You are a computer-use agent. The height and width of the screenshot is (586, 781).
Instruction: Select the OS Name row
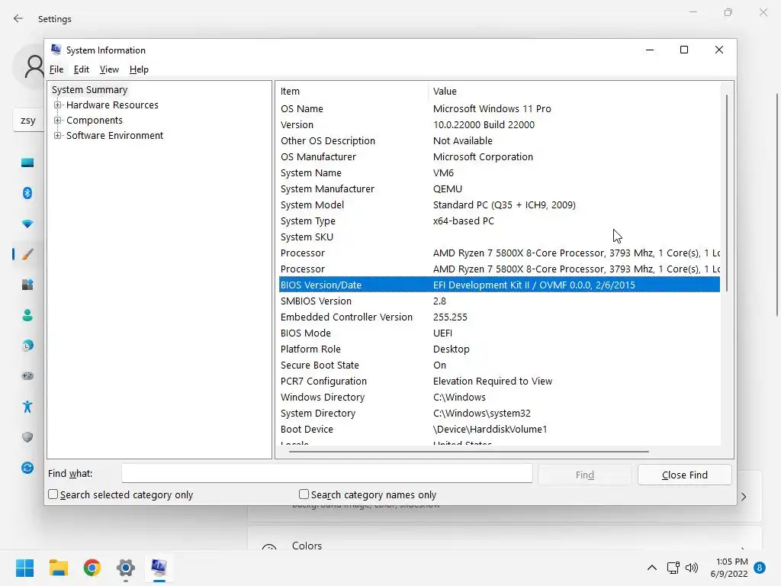(500, 108)
